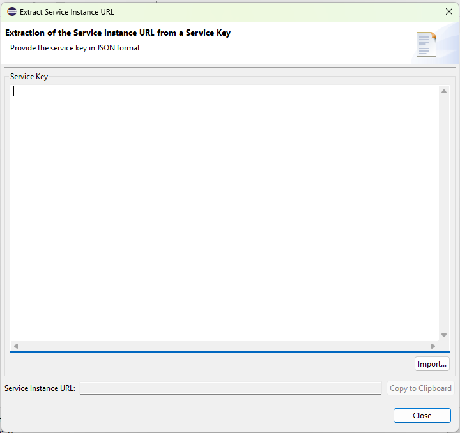Click the 'Service Instance URL:' label
Viewport: 460px width, 433px height.
40,388
